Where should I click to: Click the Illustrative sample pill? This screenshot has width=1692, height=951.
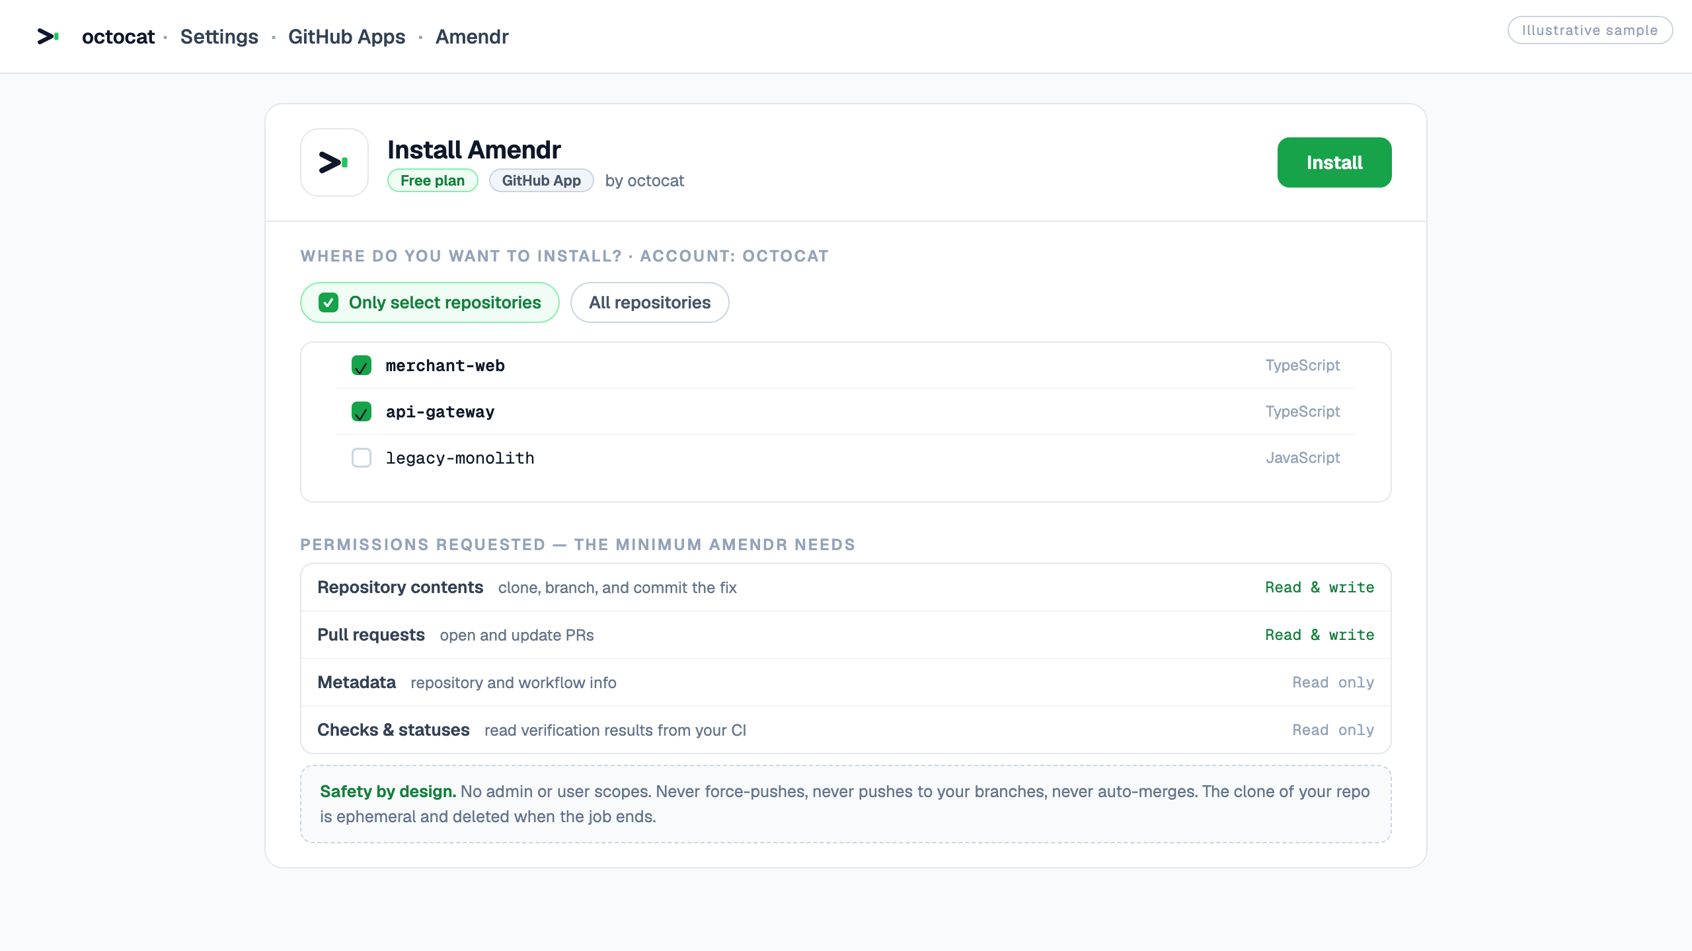1590,30
